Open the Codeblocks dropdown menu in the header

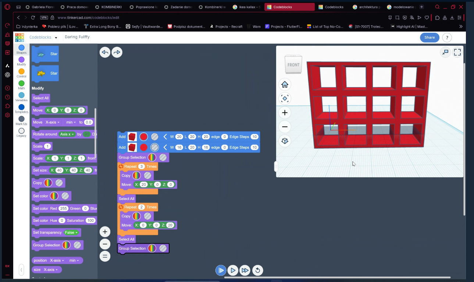56,38
